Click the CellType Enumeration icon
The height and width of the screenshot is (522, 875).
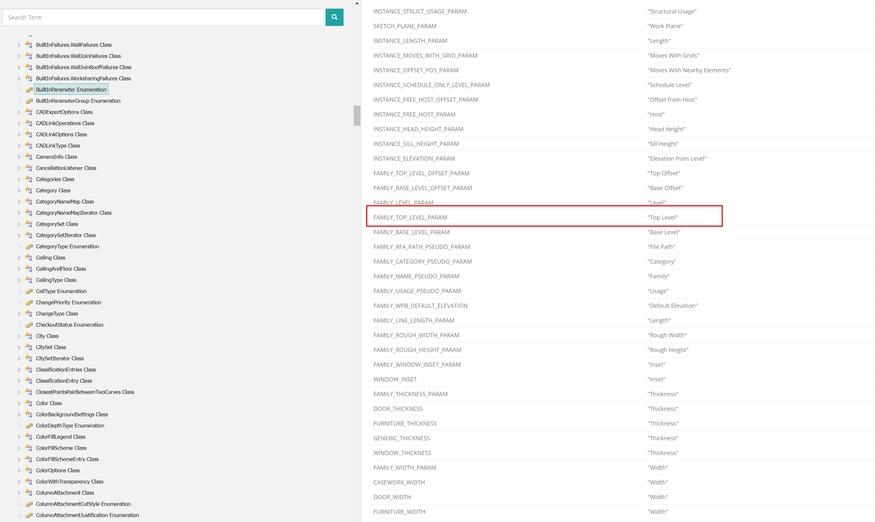point(29,292)
